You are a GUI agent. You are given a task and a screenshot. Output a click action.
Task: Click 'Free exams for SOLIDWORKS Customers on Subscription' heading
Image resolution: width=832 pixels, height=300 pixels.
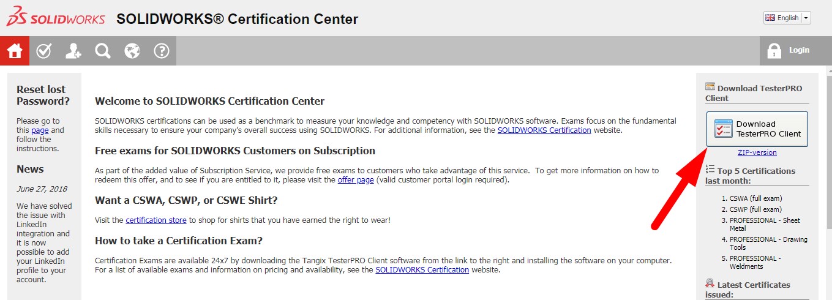(235, 151)
